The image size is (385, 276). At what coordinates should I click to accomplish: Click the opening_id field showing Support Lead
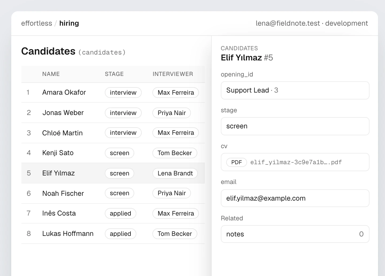pyautogui.click(x=295, y=90)
